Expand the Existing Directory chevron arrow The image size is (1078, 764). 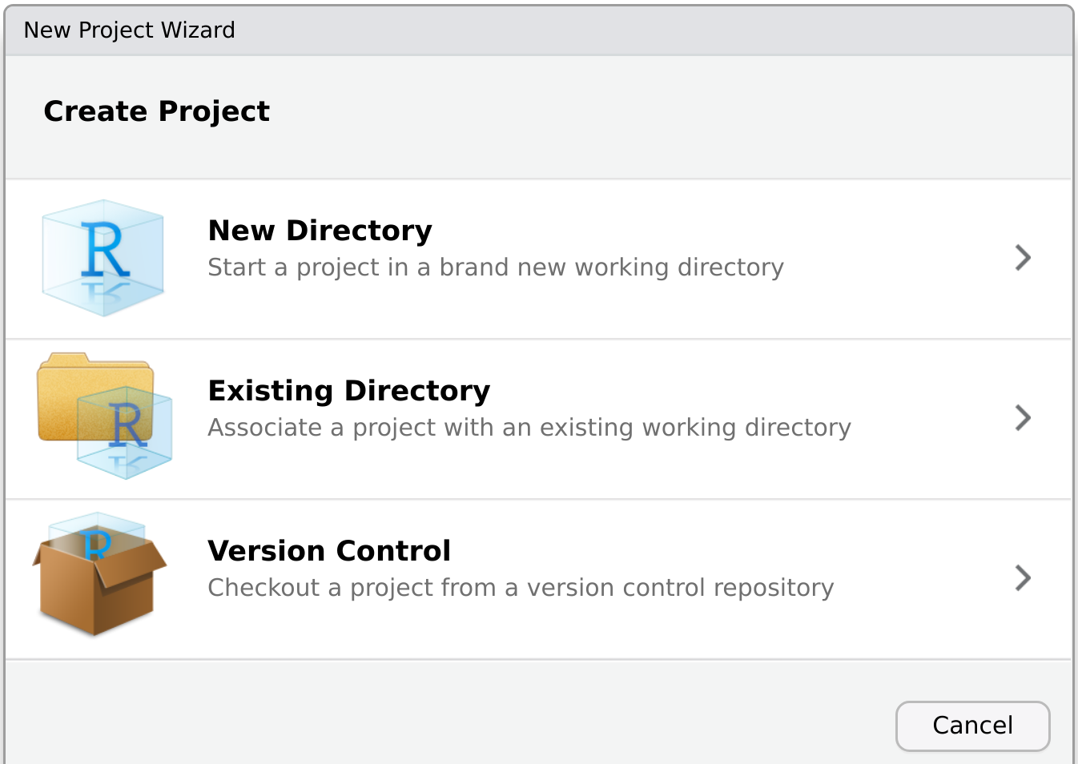click(1022, 418)
